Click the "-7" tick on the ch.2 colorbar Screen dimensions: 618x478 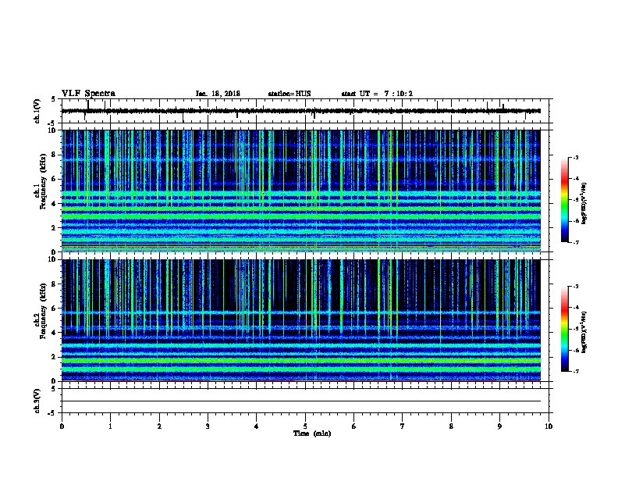click(x=575, y=371)
